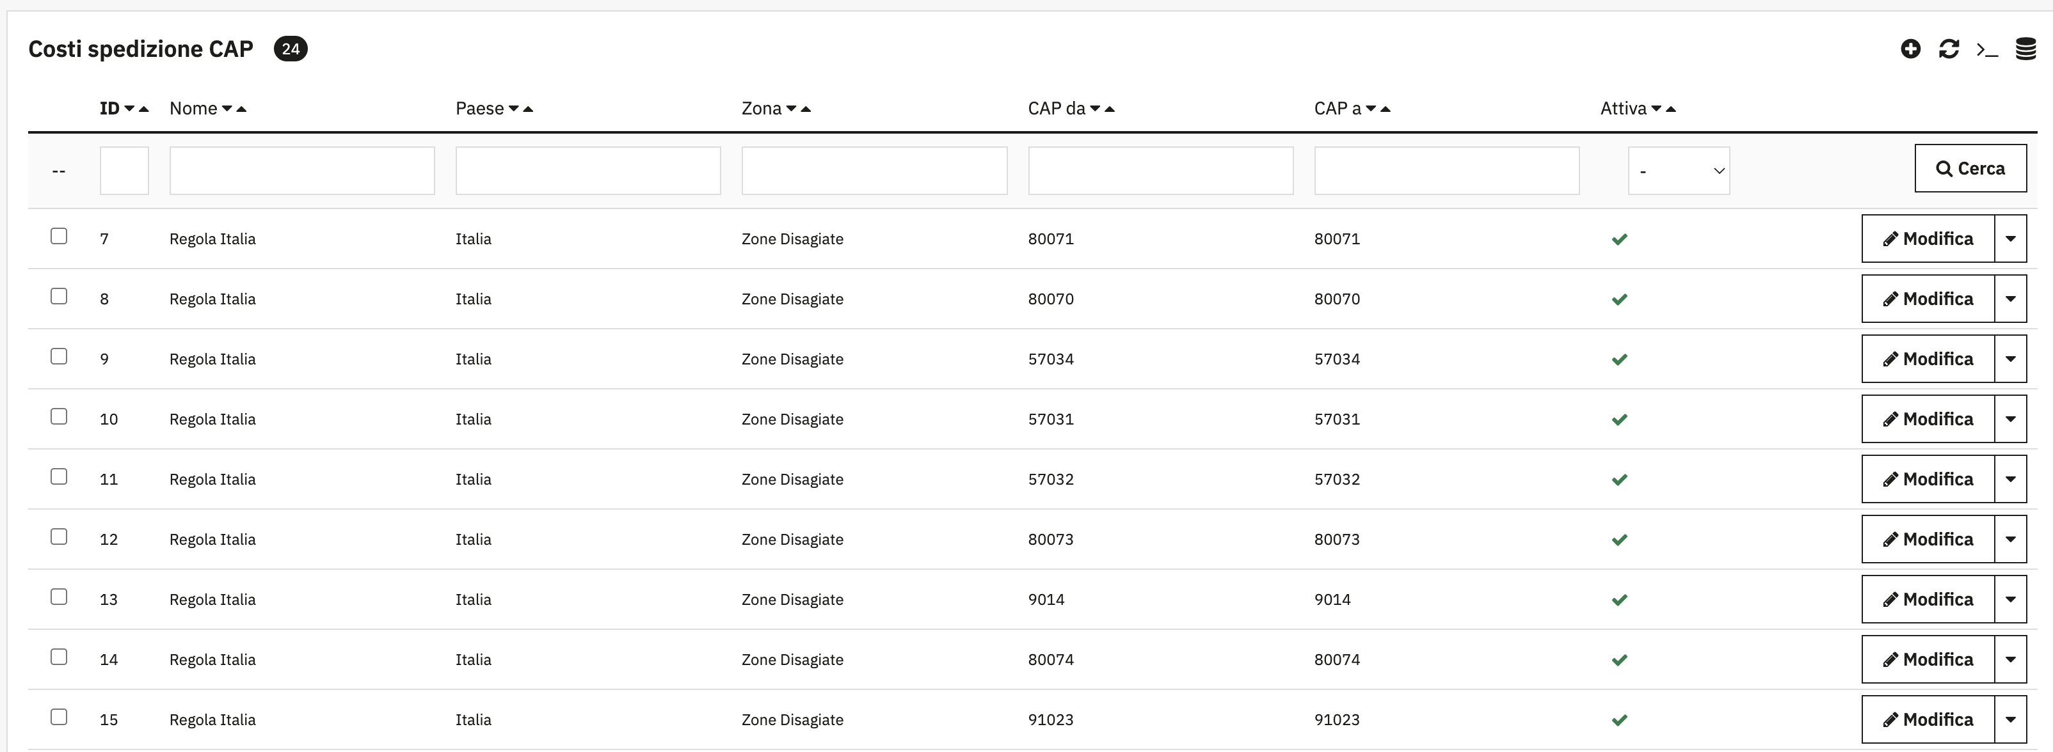Click the green checkmark on row 8
Screen dimensions: 2053x752
(1620, 299)
